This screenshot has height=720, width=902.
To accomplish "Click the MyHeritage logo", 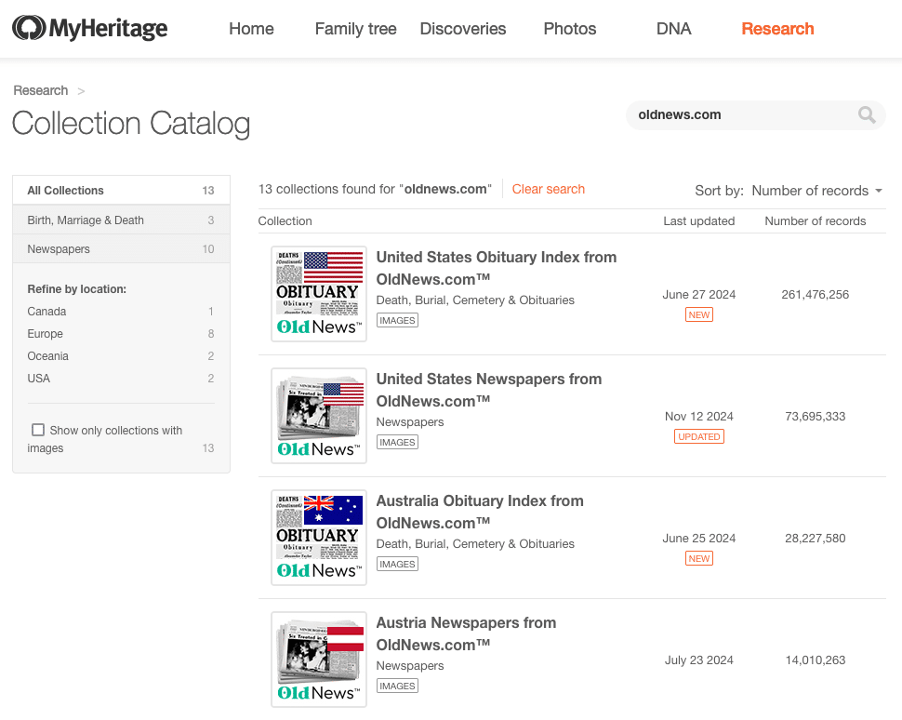I will click(x=90, y=28).
